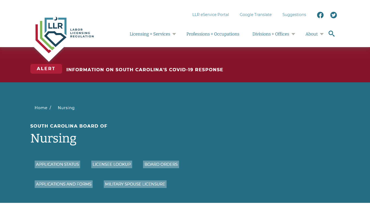The height and width of the screenshot is (208, 370).
Task: Submit feedback via Suggestions link
Action: click(294, 15)
